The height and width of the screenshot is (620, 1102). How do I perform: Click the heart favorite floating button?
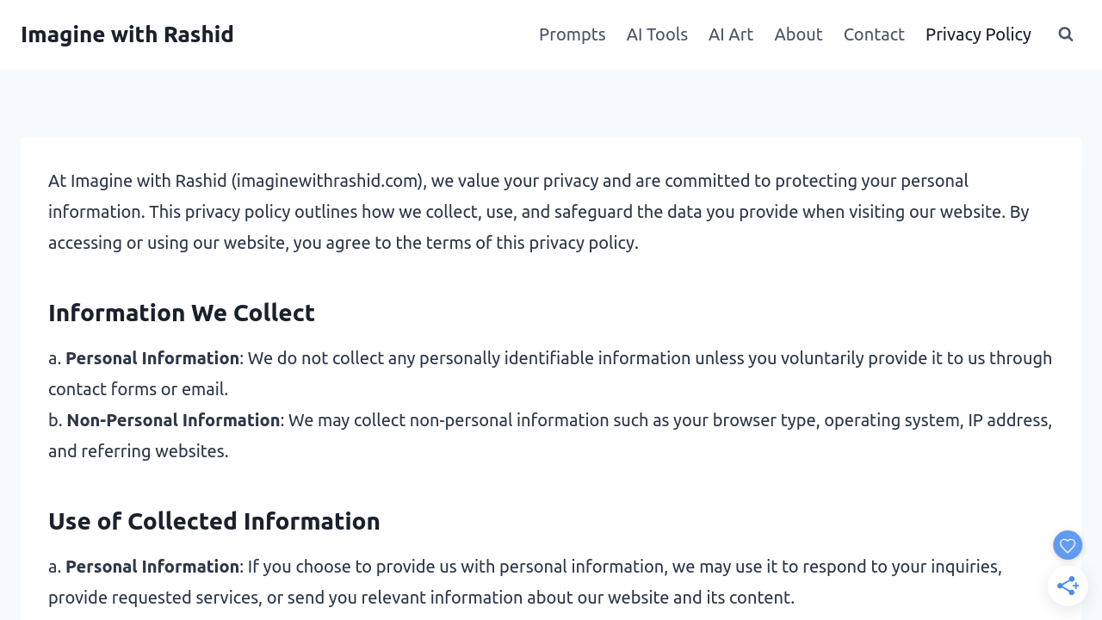pyautogui.click(x=1068, y=545)
